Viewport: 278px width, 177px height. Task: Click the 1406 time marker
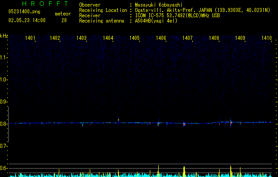coord(161,38)
